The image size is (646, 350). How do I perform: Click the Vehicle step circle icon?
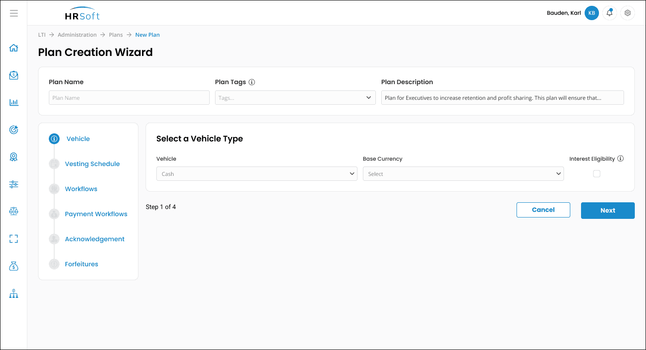pyautogui.click(x=54, y=139)
